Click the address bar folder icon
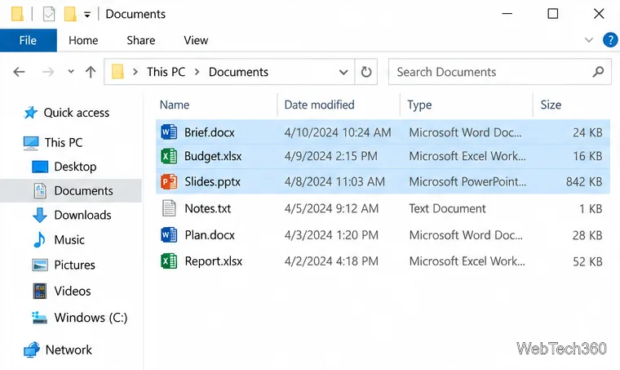 pyautogui.click(x=117, y=72)
